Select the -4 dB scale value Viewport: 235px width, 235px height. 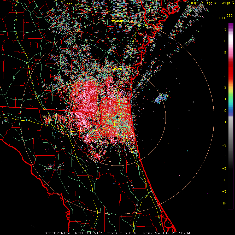click(x=224, y=157)
